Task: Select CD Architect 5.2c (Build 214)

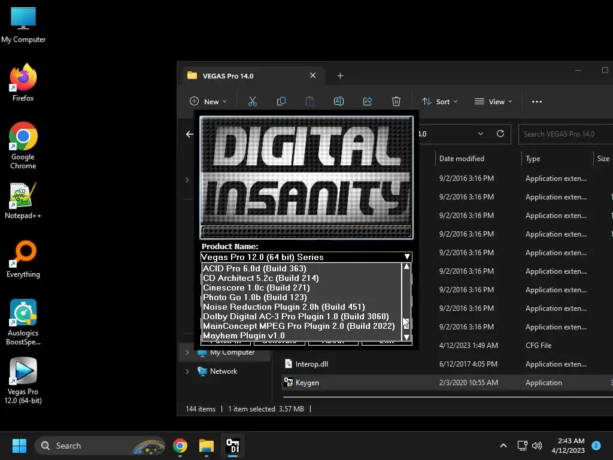Action: pyautogui.click(x=302, y=278)
